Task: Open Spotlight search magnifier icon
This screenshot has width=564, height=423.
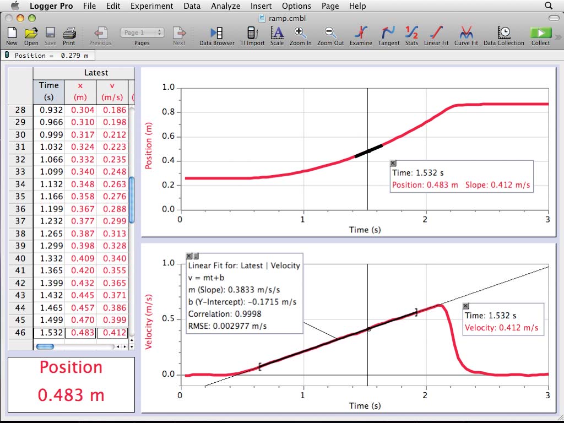Action: pos(549,6)
